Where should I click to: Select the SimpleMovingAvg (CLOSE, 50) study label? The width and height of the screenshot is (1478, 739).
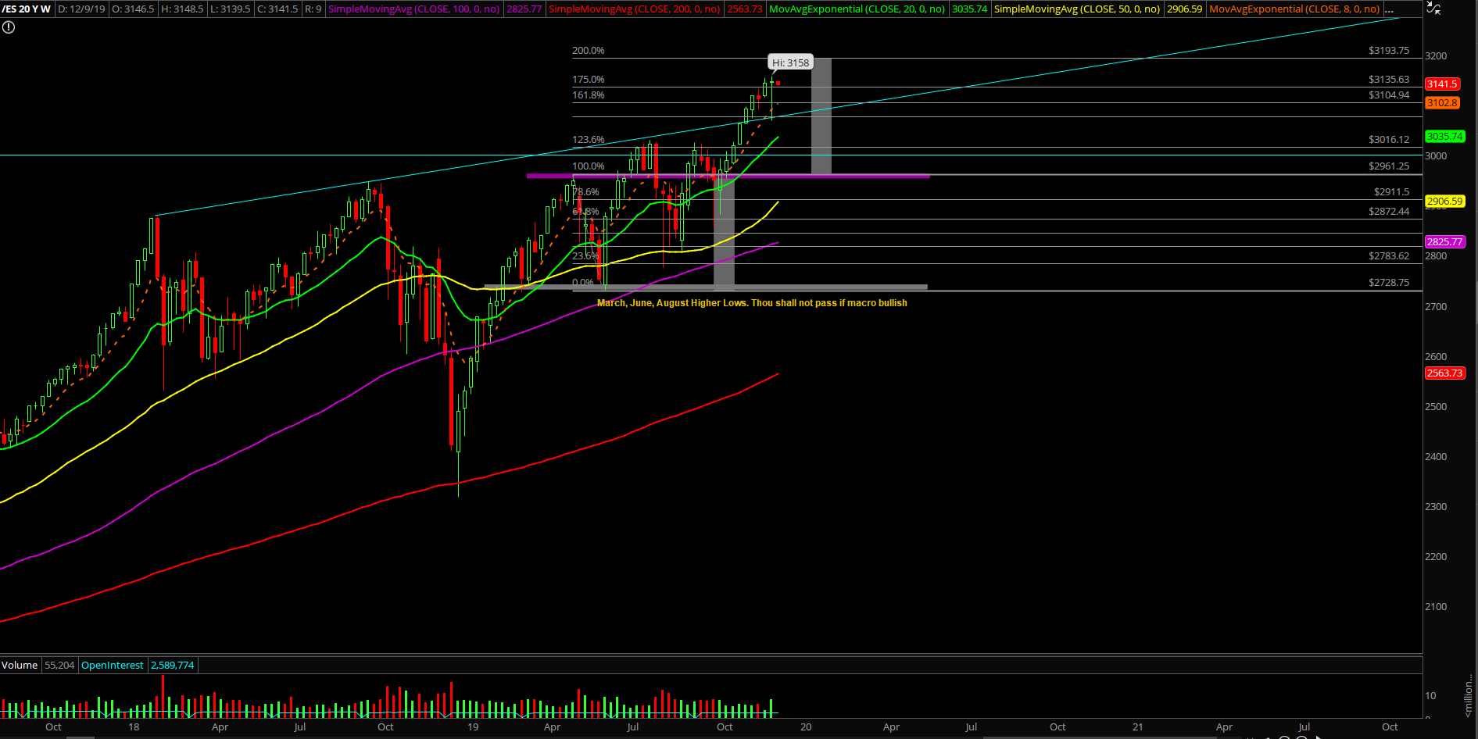pyautogui.click(x=1077, y=9)
